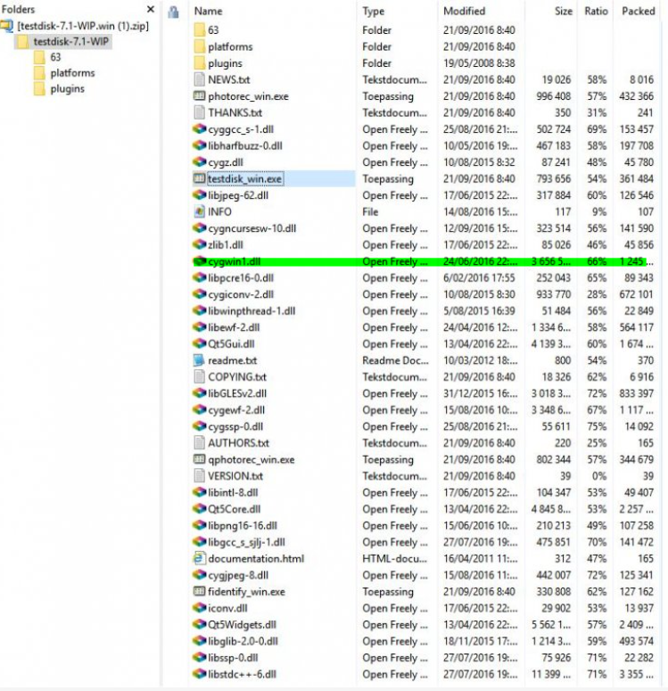Viewport: 668px width, 691px height.
Task: Sort by the Packed column header
Action: 639,12
